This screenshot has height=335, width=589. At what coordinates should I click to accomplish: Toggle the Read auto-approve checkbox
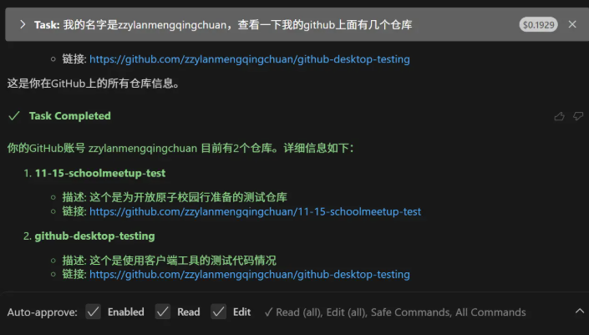tap(163, 312)
